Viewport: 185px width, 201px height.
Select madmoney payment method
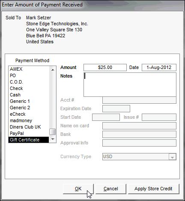pos(29,120)
